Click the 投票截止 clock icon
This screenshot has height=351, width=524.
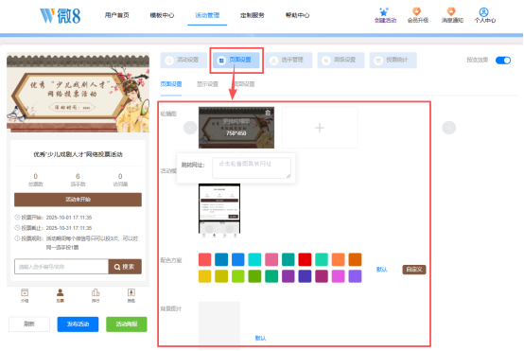click(17, 228)
